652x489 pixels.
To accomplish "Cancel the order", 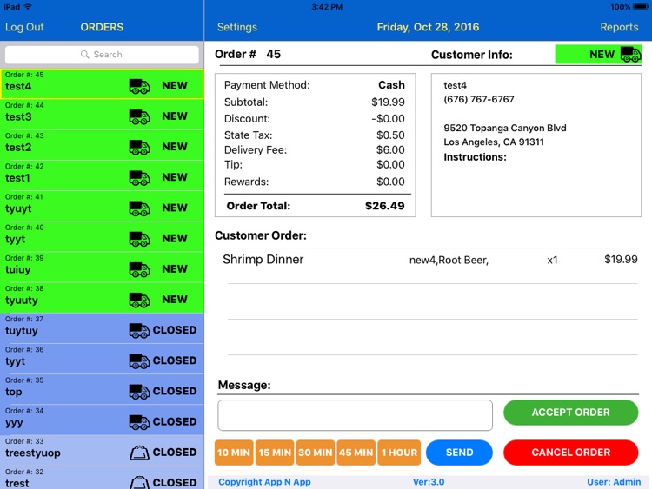I will pos(570,452).
